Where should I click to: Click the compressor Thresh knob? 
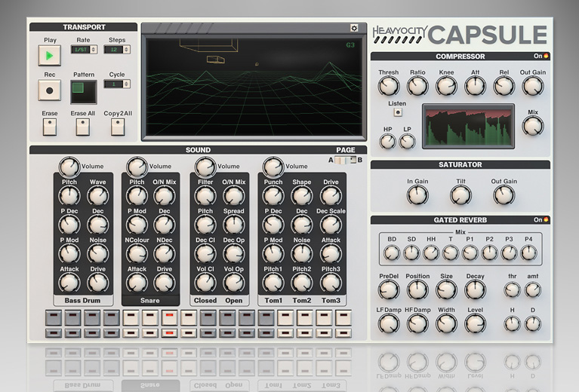point(389,86)
